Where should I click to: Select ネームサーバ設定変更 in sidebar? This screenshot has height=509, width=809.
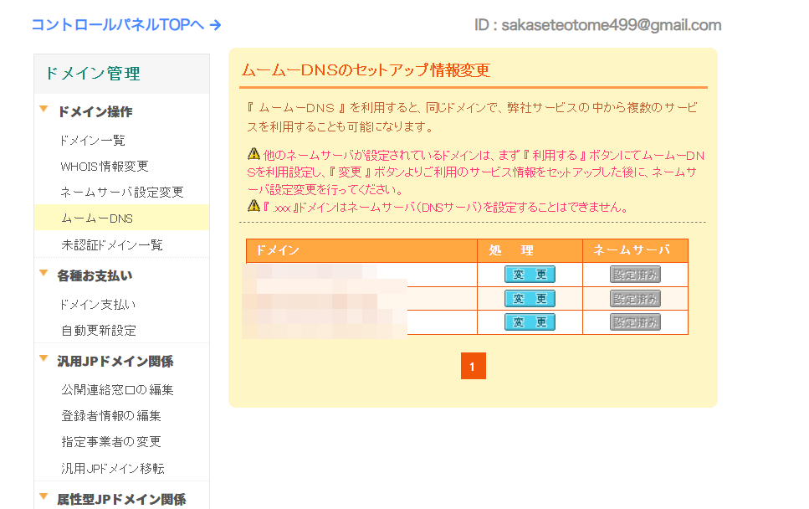[121, 192]
